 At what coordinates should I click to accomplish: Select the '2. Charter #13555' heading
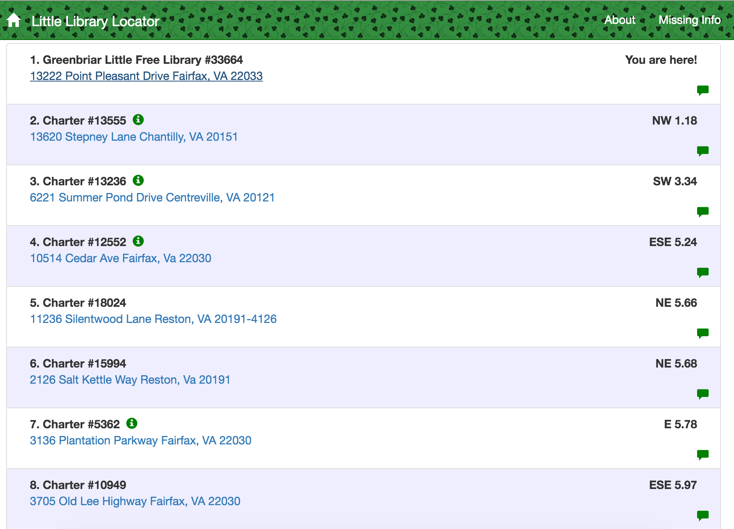pos(78,121)
